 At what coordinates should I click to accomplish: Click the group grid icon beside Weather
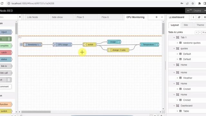tap(181, 78)
